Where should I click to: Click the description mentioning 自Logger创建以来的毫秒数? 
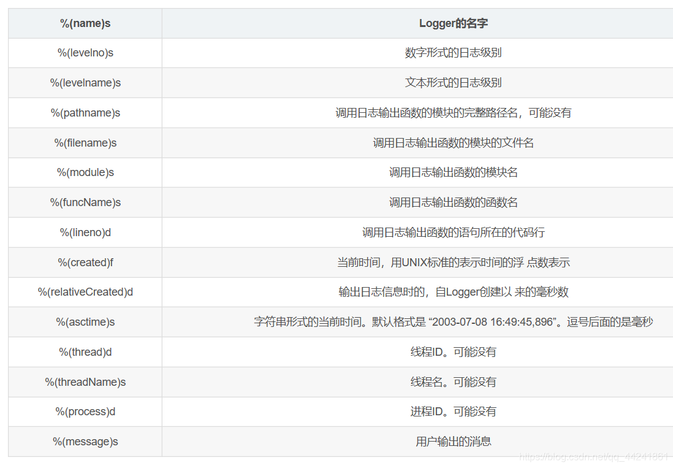453,292
